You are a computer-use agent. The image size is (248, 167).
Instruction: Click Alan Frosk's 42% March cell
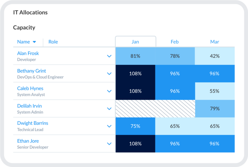pos(215,56)
